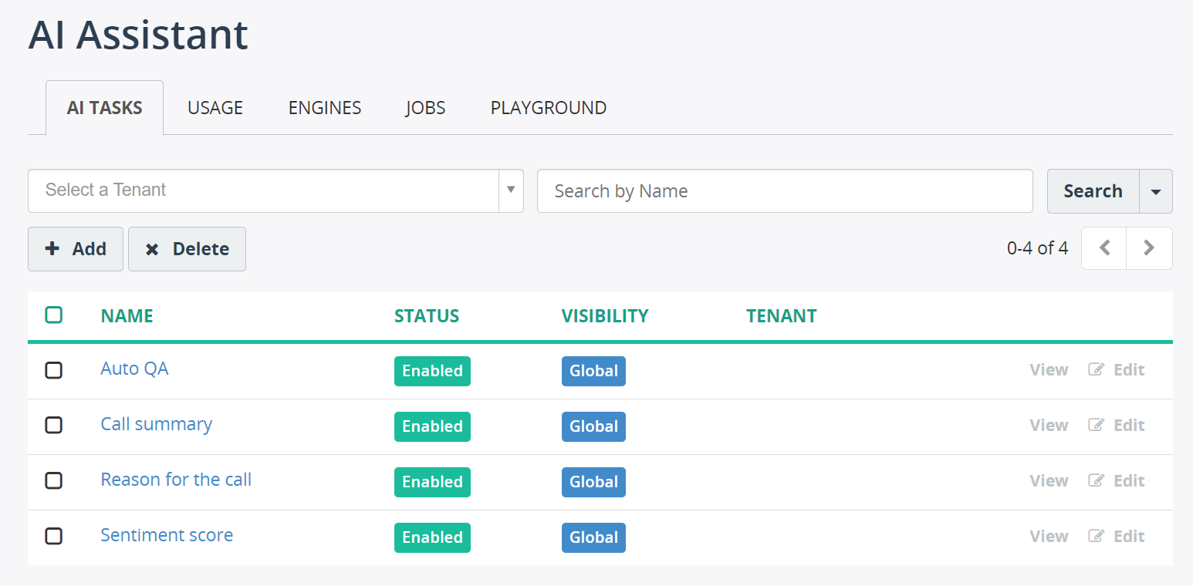The width and height of the screenshot is (1193, 586).
Task: Go to previous page arrow
Action: 1104,248
